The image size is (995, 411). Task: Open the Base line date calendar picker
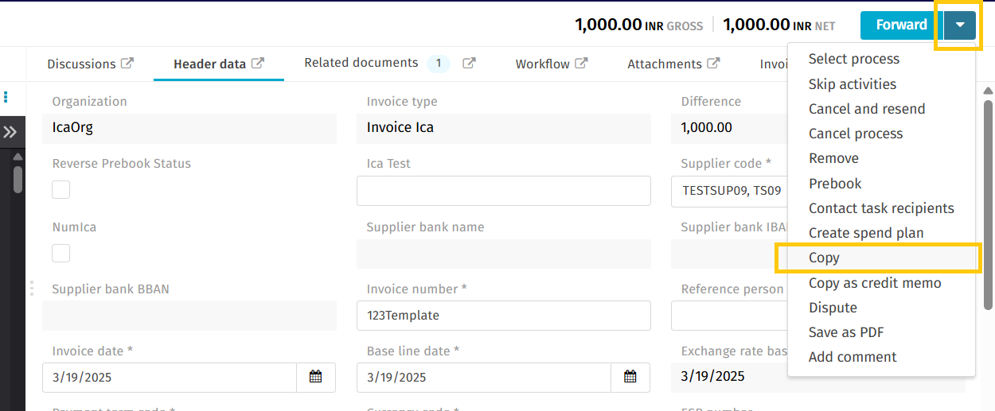click(630, 377)
